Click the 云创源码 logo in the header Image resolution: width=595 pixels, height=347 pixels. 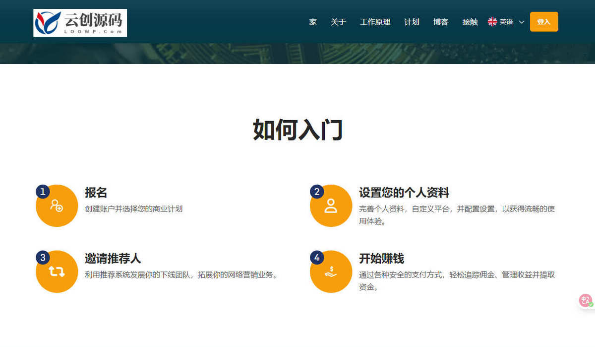tap(80, 23)
